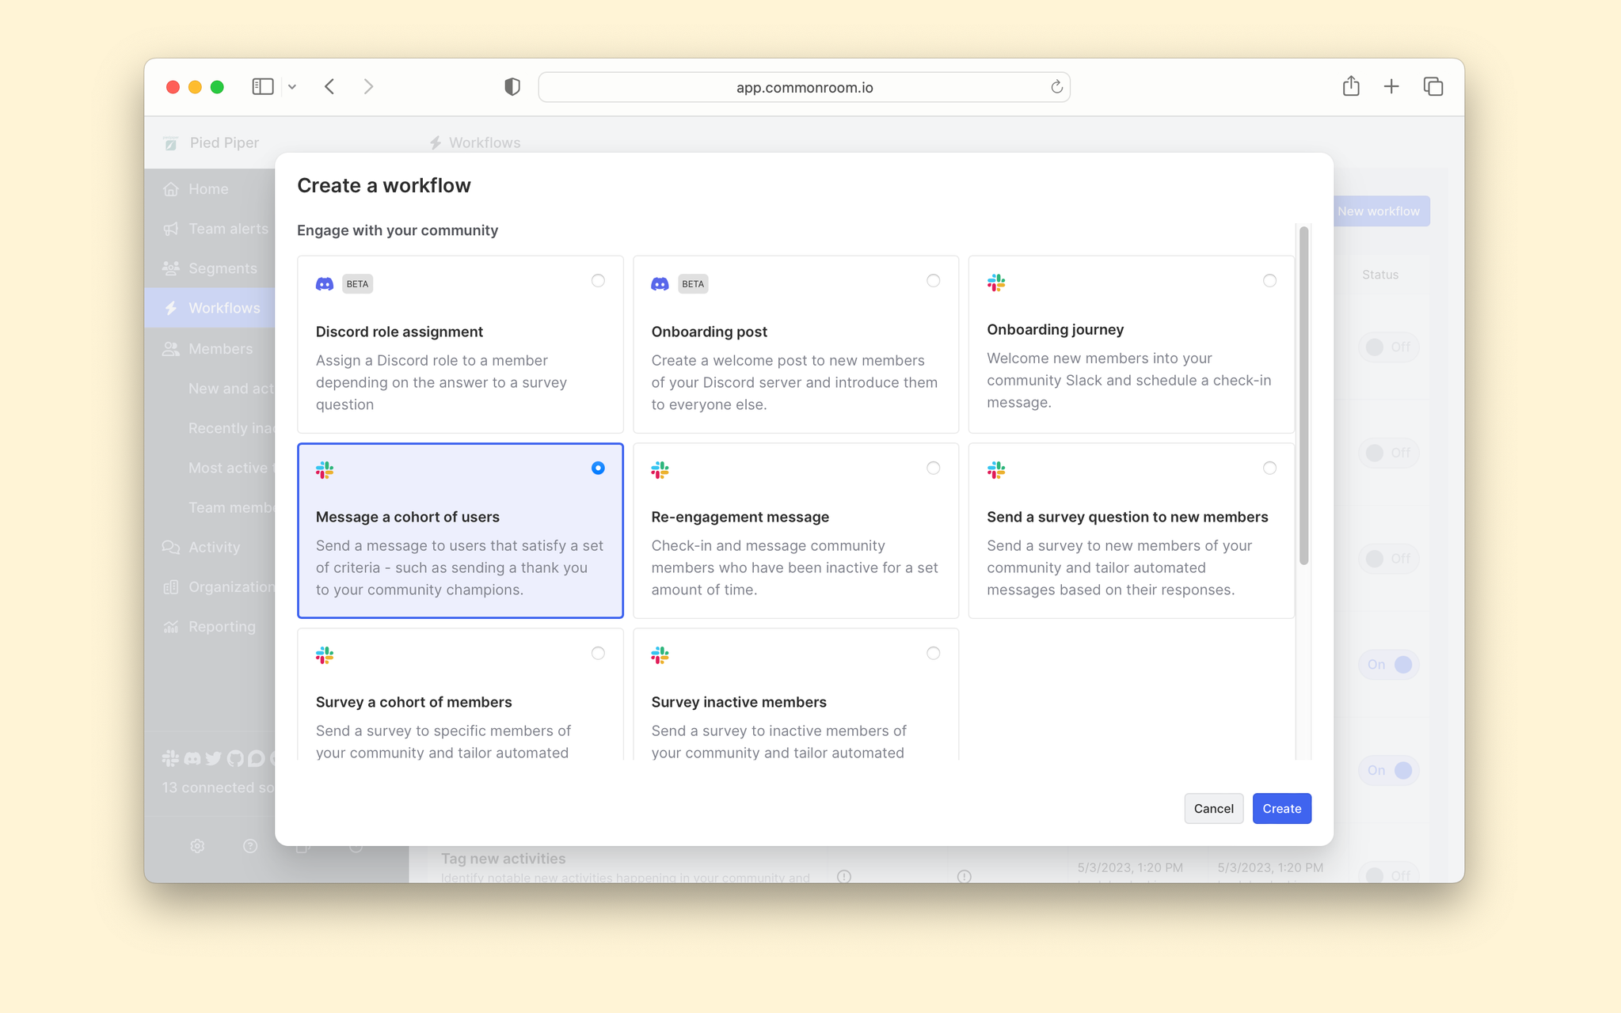Click the New workflow button
Viewport: 1621px width, 1013px height.
[x=1378, y=211]
